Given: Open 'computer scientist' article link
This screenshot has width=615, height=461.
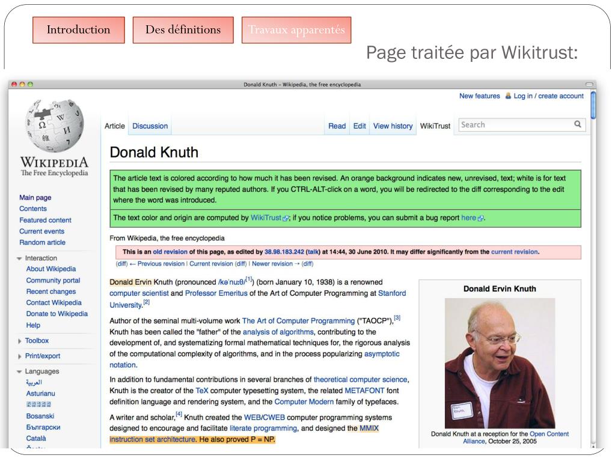Looking at the screenshot, I should click(x=139, y=293).
